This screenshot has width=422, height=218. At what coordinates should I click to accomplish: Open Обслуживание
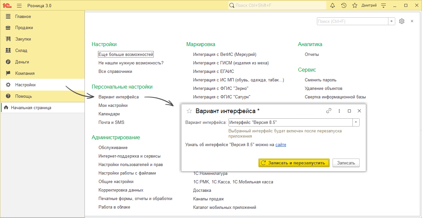coord(113,148)
